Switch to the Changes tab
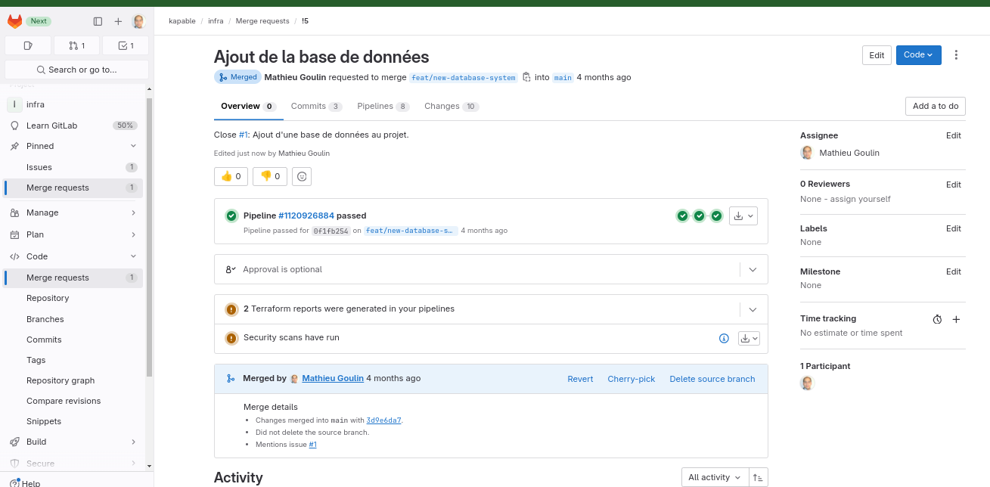 click(445, 106)
